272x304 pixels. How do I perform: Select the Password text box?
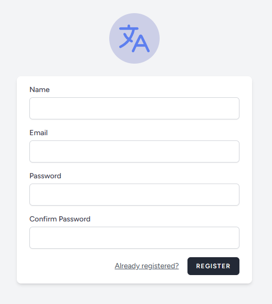(134, 195)
